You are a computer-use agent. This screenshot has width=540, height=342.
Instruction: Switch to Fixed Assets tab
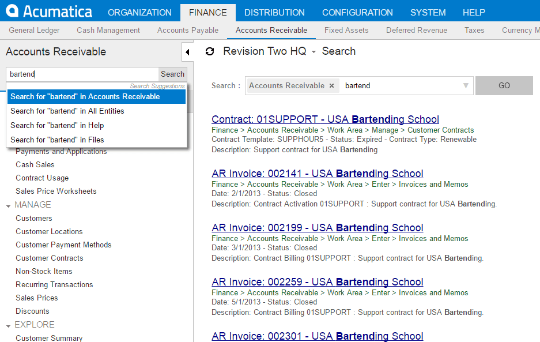(346, 31)
